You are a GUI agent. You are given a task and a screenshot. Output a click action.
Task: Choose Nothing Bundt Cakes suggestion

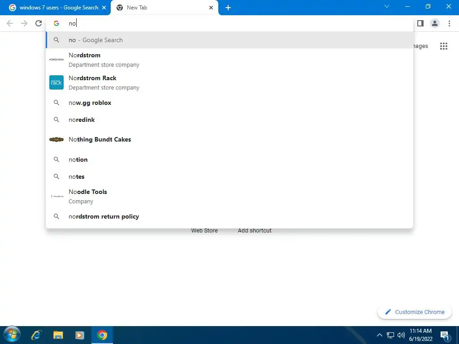pos(229,140)
